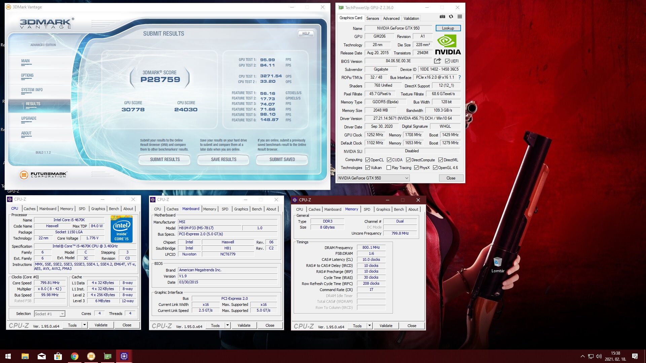Viewport: 646px width, 363px height.
Task: Toggle the UEFI checkbox
Action: click(447, 61)
